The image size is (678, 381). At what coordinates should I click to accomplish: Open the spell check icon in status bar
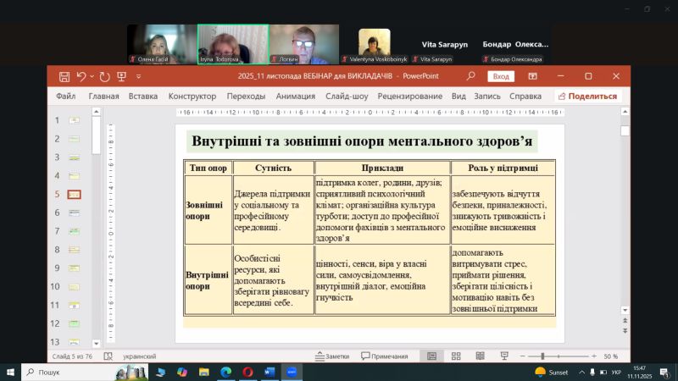(x=108, y=356)
